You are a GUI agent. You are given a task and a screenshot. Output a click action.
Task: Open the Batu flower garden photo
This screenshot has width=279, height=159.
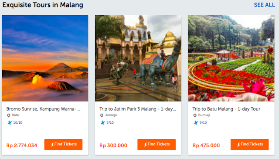pyautogui.click(x=231, y=58)
